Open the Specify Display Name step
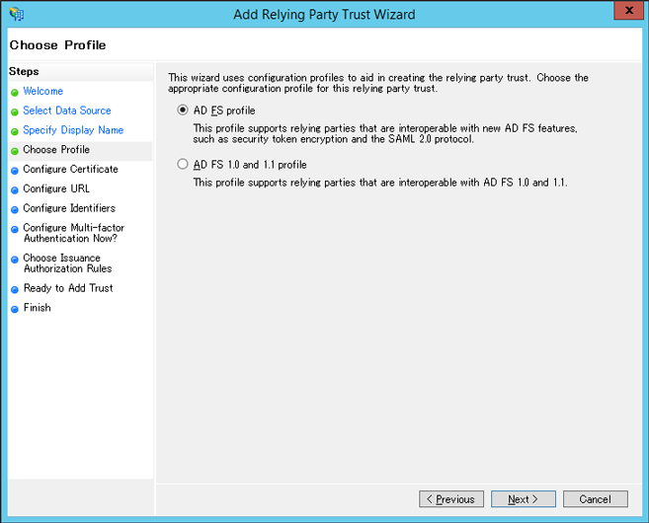649x523 pixels. point(73,130)
